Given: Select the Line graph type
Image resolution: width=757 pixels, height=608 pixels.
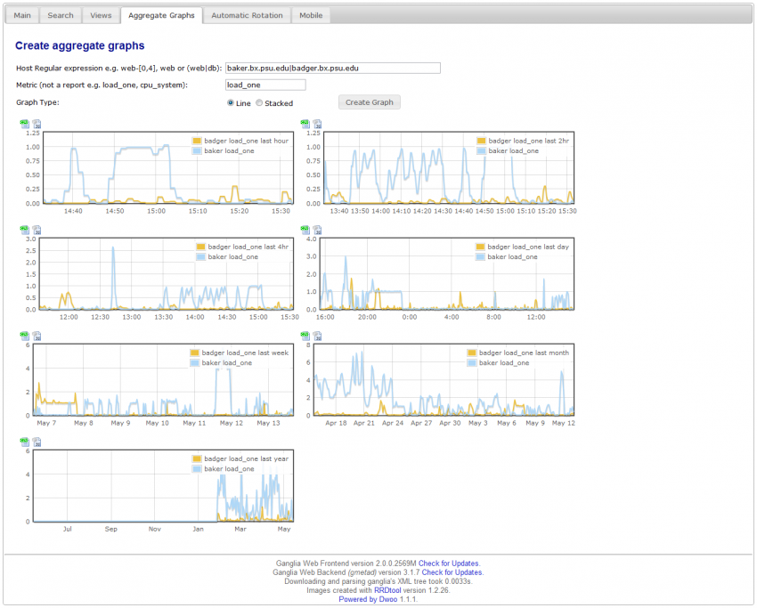Looking at the screenshot, I should point(231,101).
